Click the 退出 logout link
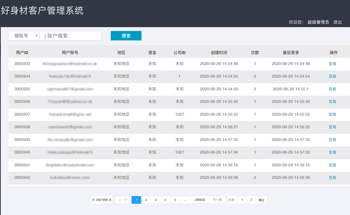350x215 pixels. pyautogui.click(x=337, y=22)
